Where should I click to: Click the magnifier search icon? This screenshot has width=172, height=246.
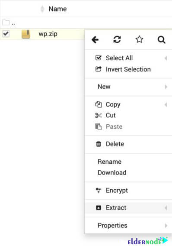tap(161, 40)
